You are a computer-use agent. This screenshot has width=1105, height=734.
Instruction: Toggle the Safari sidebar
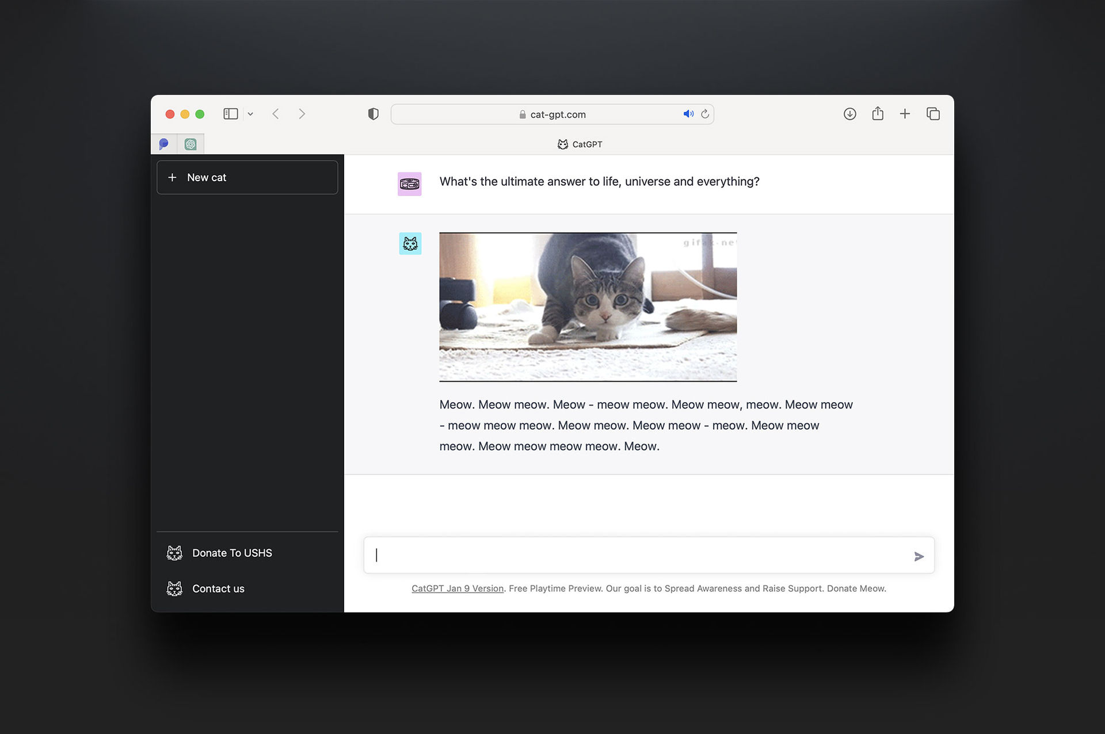click(230, 114)
